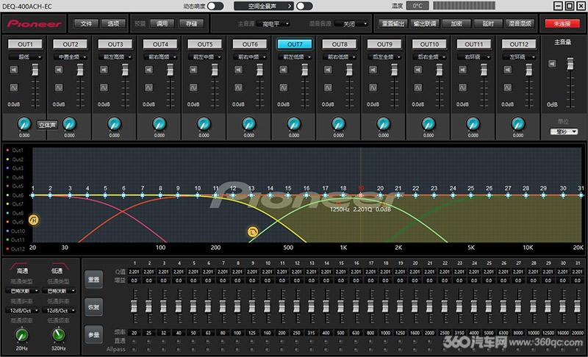Open the OUT1 channel type dropdown
The width and height of the screenshot is (588, 357).
[25, 57]
